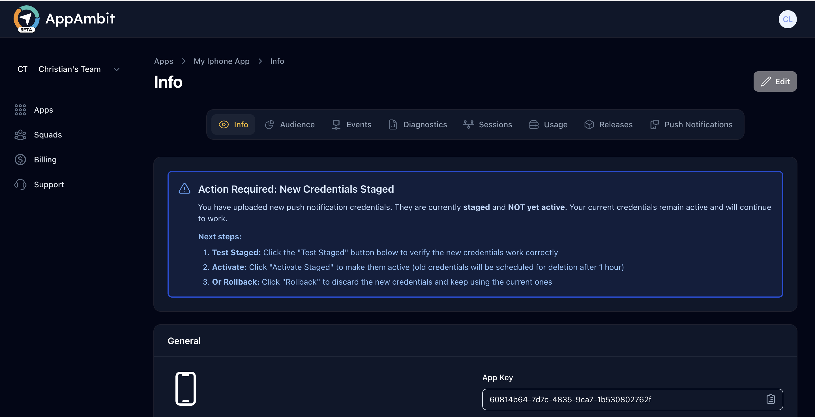Screen dimensions: 815x417
Task: Click the App Key text field
Action: tap(620, 399)
